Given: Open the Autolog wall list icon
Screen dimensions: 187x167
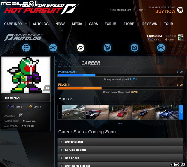Looking at the screenshot, I should [26, 48].
